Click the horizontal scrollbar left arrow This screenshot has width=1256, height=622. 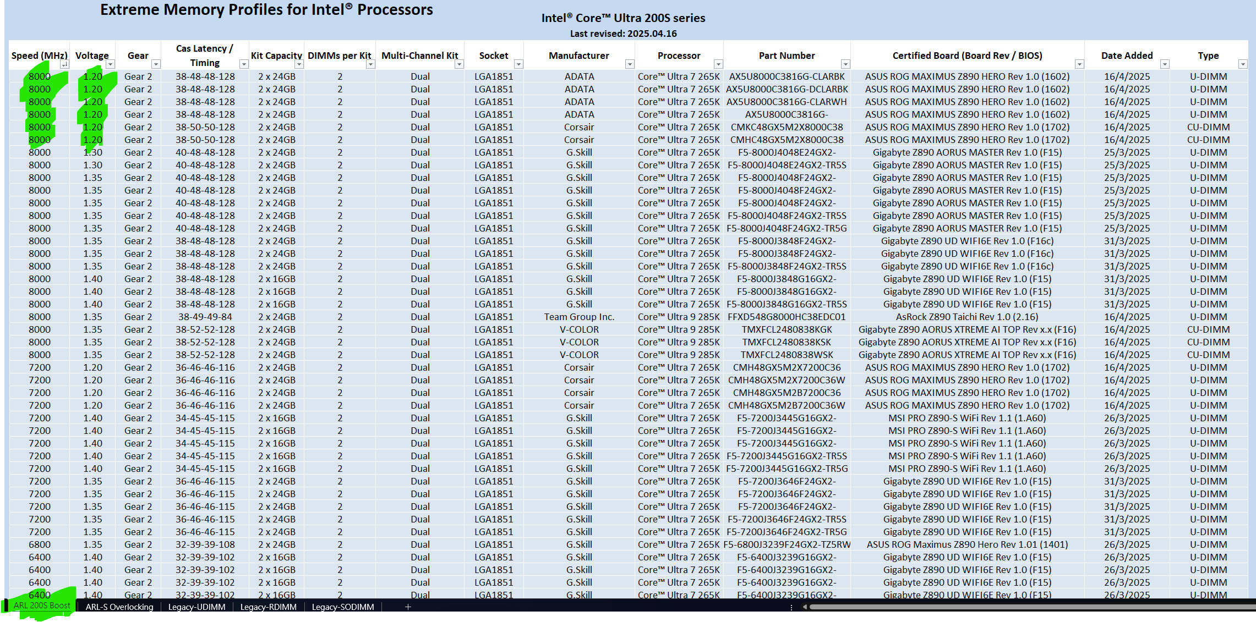tap(804, 607)
